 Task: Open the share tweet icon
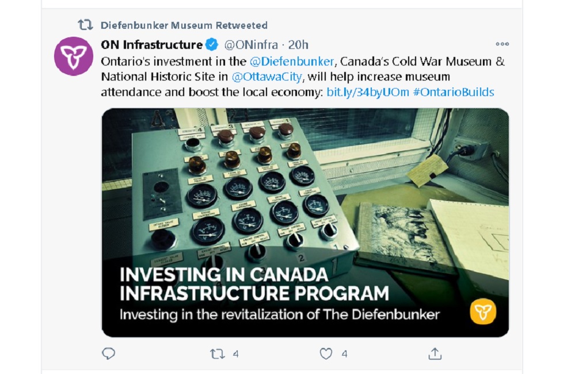pos(435,353)
